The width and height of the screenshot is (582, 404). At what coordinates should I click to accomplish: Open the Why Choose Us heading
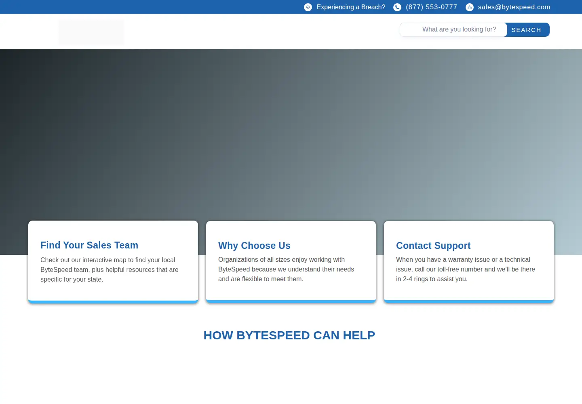(254, 246)
